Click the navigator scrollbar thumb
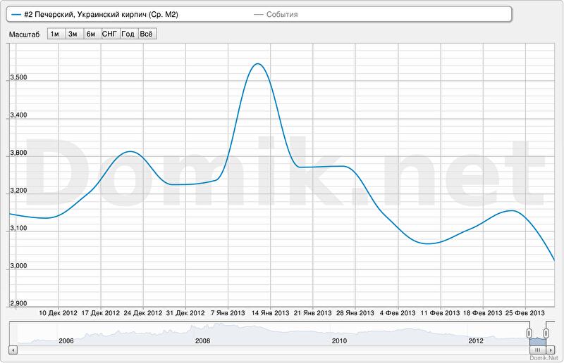 537,349
